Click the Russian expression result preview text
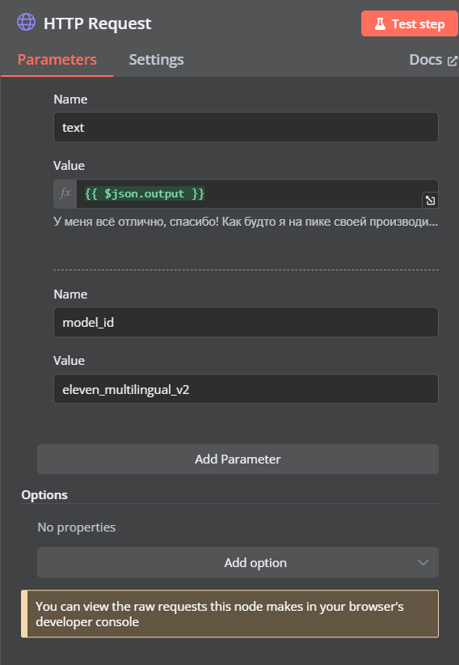 [x=246, y=222]
